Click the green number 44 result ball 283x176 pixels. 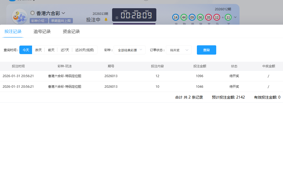click(x=184, y=17)
